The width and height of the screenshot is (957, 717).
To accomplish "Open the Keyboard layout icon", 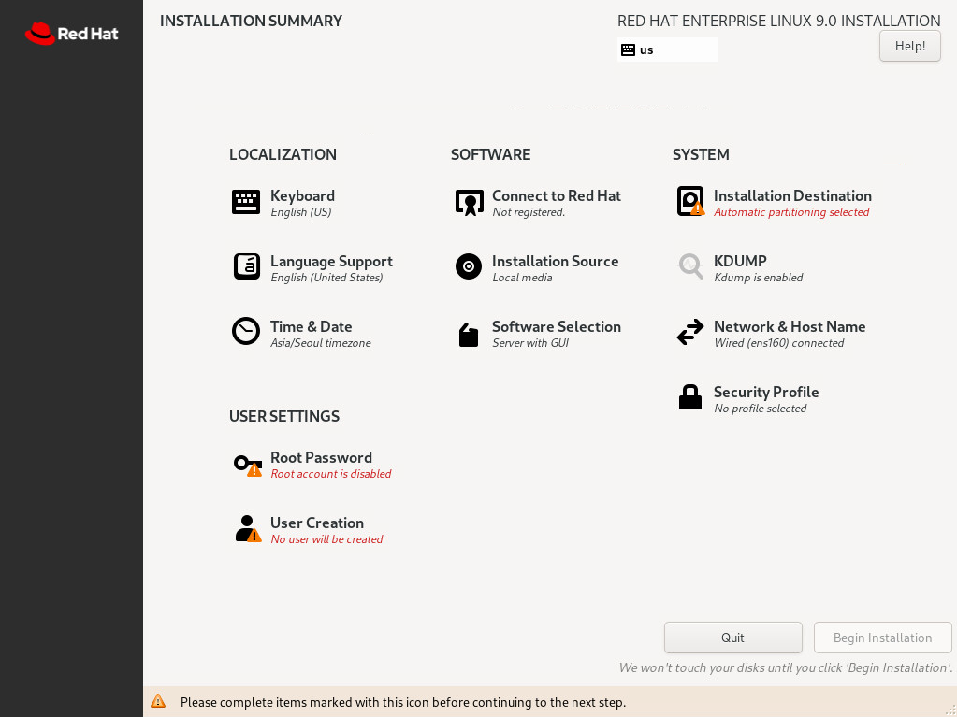I will pos(246,202).
